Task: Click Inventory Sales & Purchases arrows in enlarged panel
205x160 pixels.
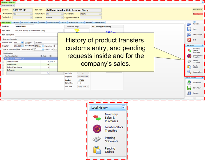Action: pos(97,118)
